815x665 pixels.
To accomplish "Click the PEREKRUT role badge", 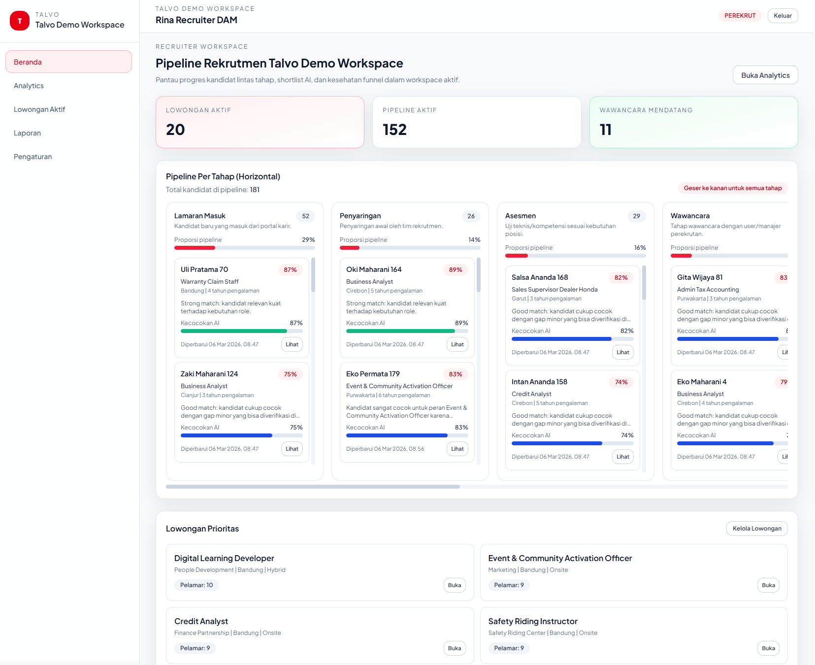I will pyautogui.click(x=740, y=15).
